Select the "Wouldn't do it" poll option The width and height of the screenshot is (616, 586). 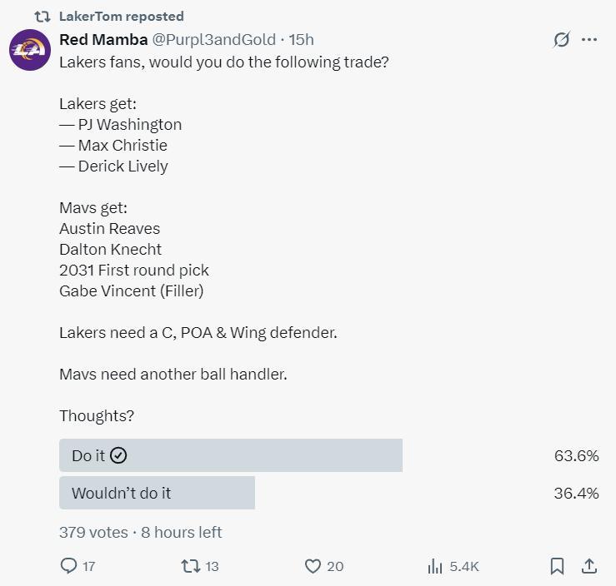[x=157, y=493]
